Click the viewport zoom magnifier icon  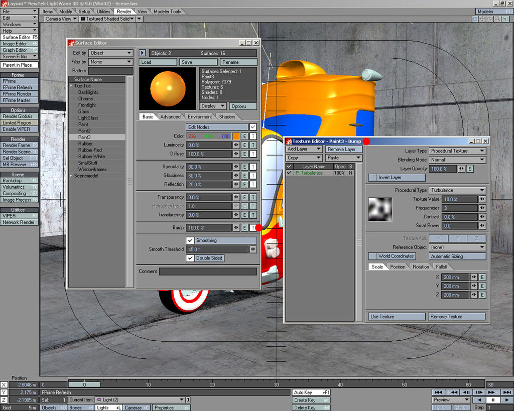[497, 19]
